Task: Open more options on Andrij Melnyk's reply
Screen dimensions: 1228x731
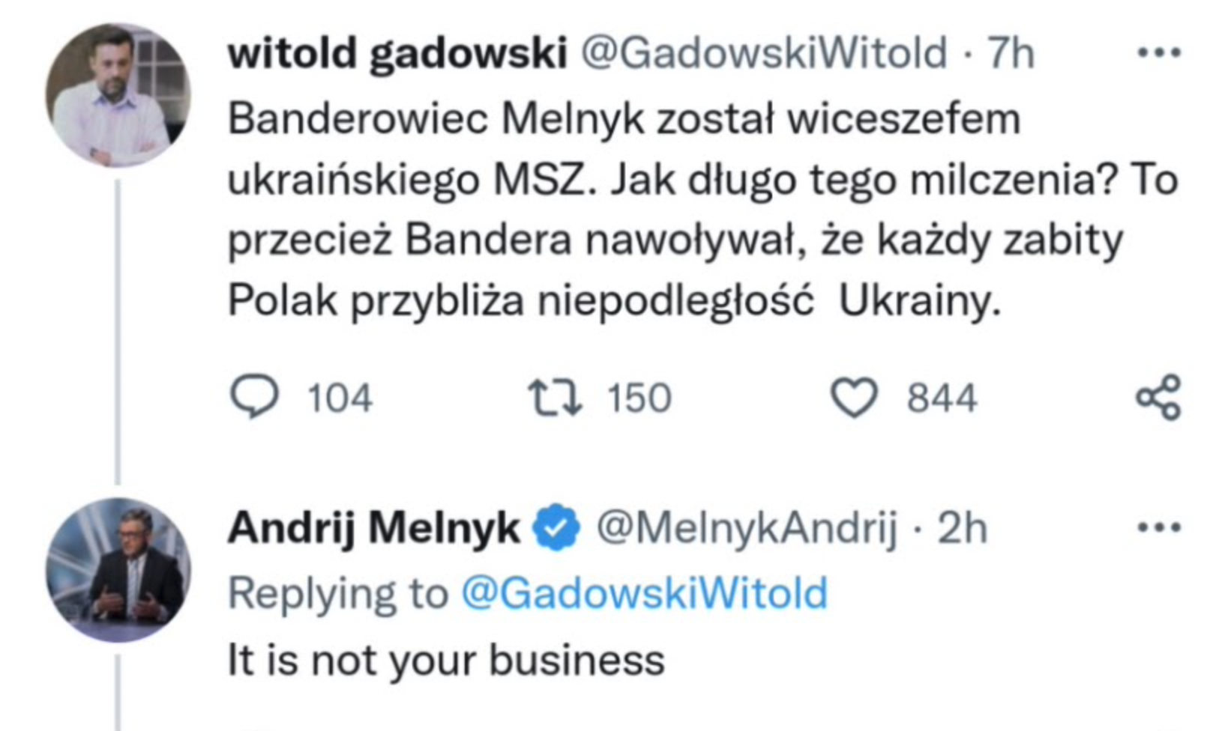Action: click(1159, 529)
